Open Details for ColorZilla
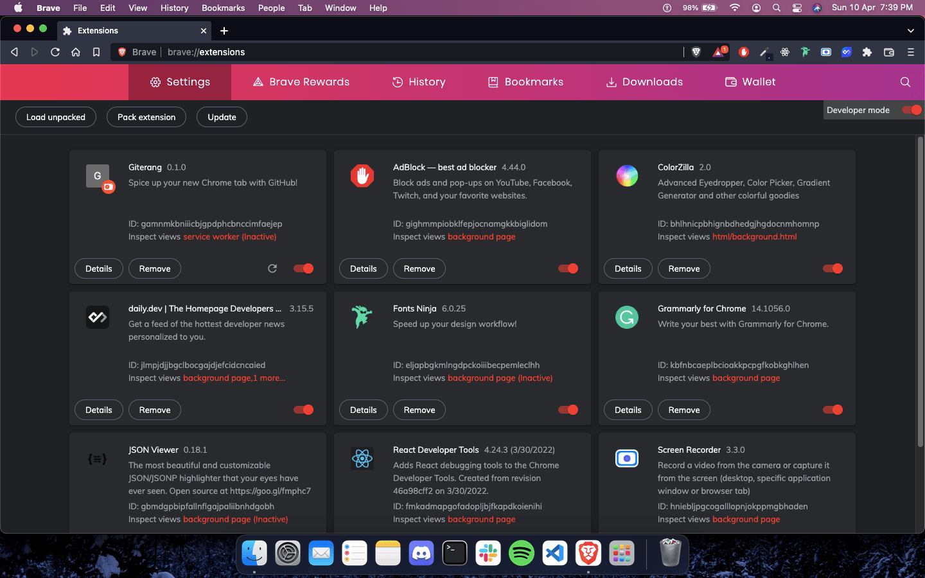 coord(628,268)
